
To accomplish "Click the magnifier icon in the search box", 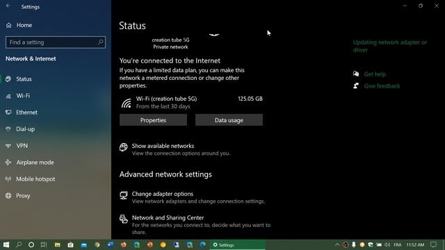I will [100, 42].
